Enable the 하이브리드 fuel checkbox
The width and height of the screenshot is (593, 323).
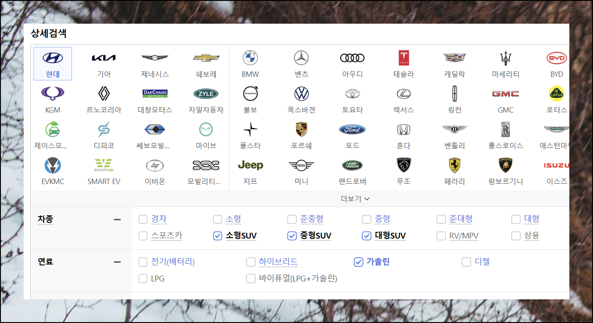[251, 262]
